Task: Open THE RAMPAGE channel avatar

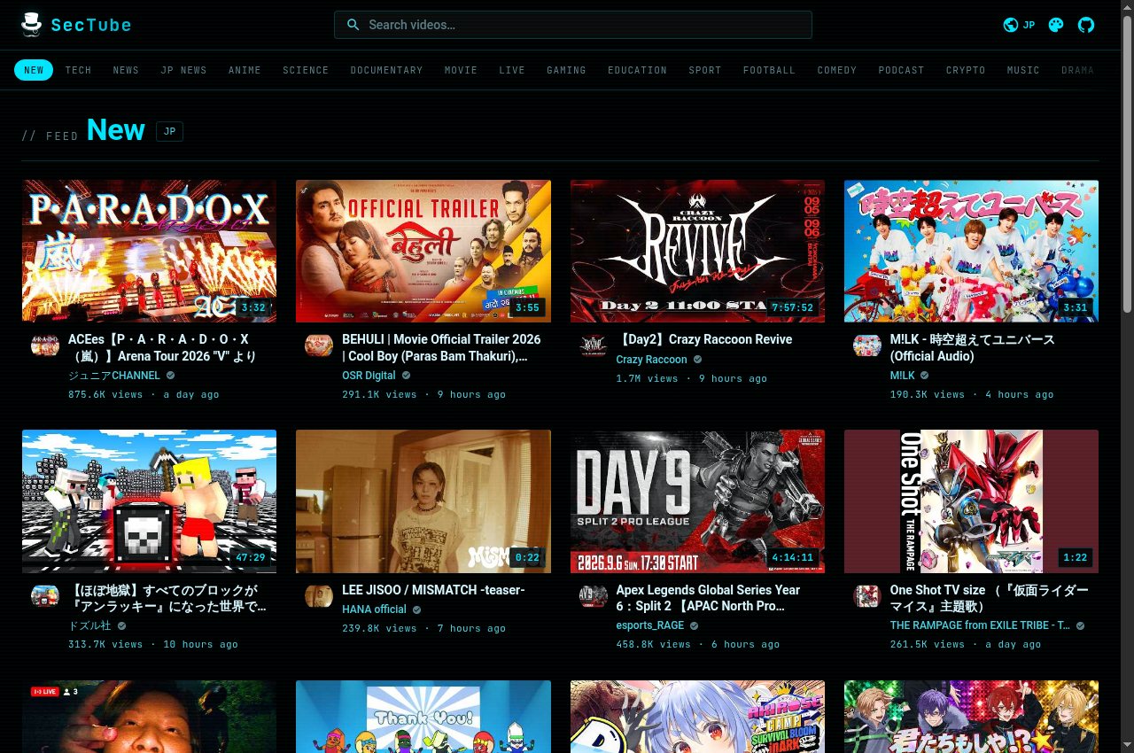Action: click(x=867, y=596)
